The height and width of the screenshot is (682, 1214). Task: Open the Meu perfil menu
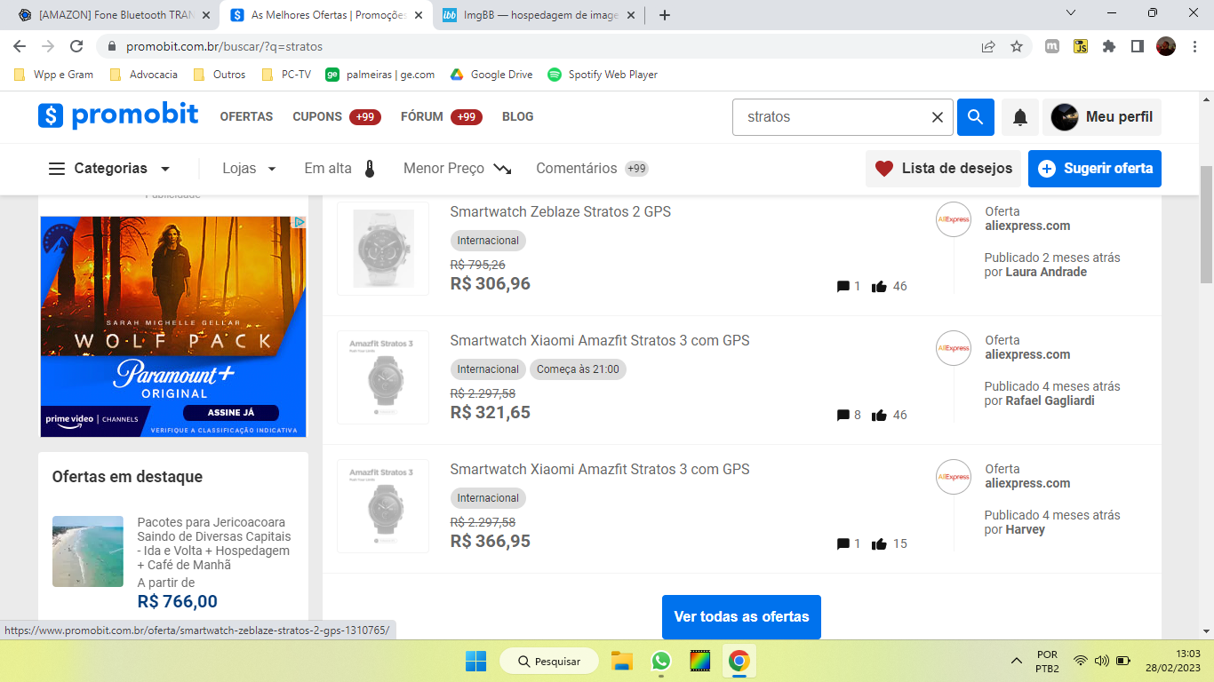pyautogui.click(x=1102, y=117)
